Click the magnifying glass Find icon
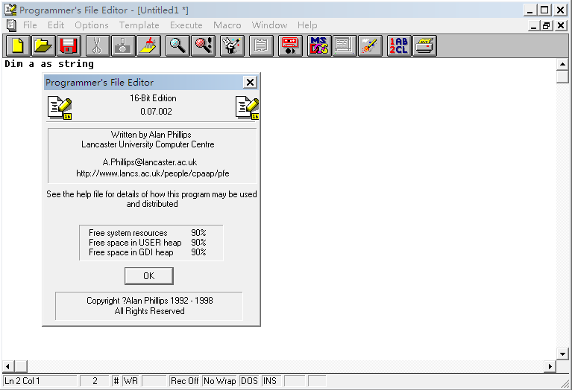572x390 pixels. tap(177, 45)
